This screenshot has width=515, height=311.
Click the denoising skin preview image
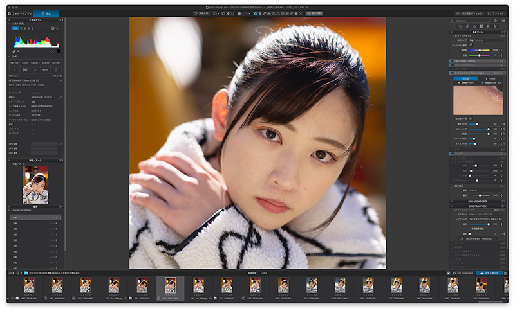coord(478,100)
